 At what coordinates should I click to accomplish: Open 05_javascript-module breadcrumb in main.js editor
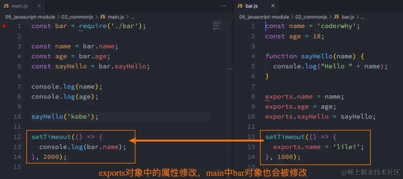coord(30,17)
